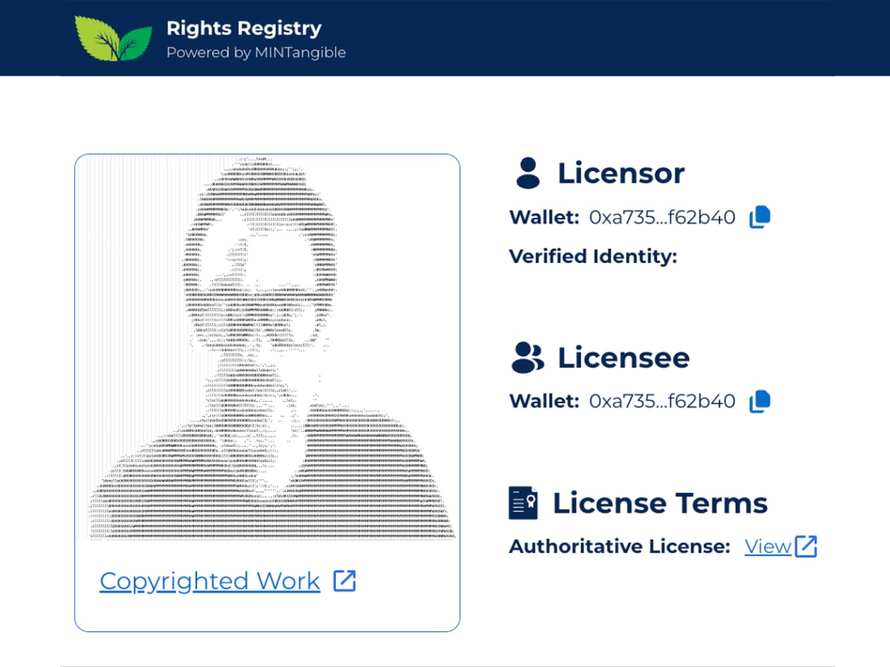Click external link icon next to View
This screenshot has height=667, width=890.
[x=805, y=546]
